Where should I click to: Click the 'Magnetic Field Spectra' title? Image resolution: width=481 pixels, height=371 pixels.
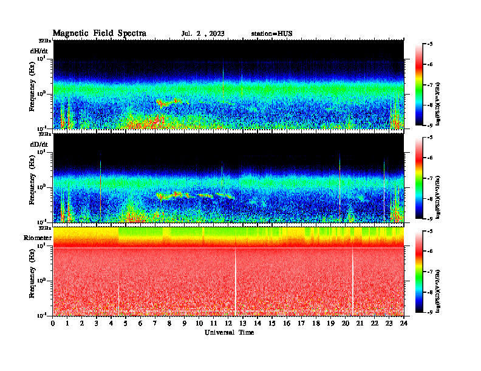pyautogui.click(x=99, y=33)
